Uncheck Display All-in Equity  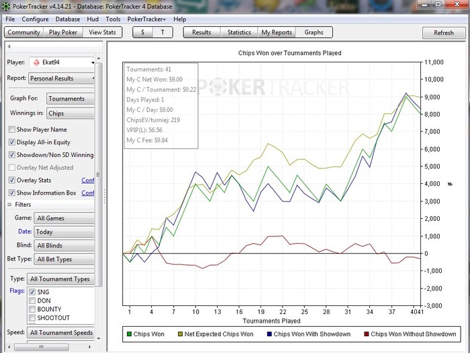[11, 142]
